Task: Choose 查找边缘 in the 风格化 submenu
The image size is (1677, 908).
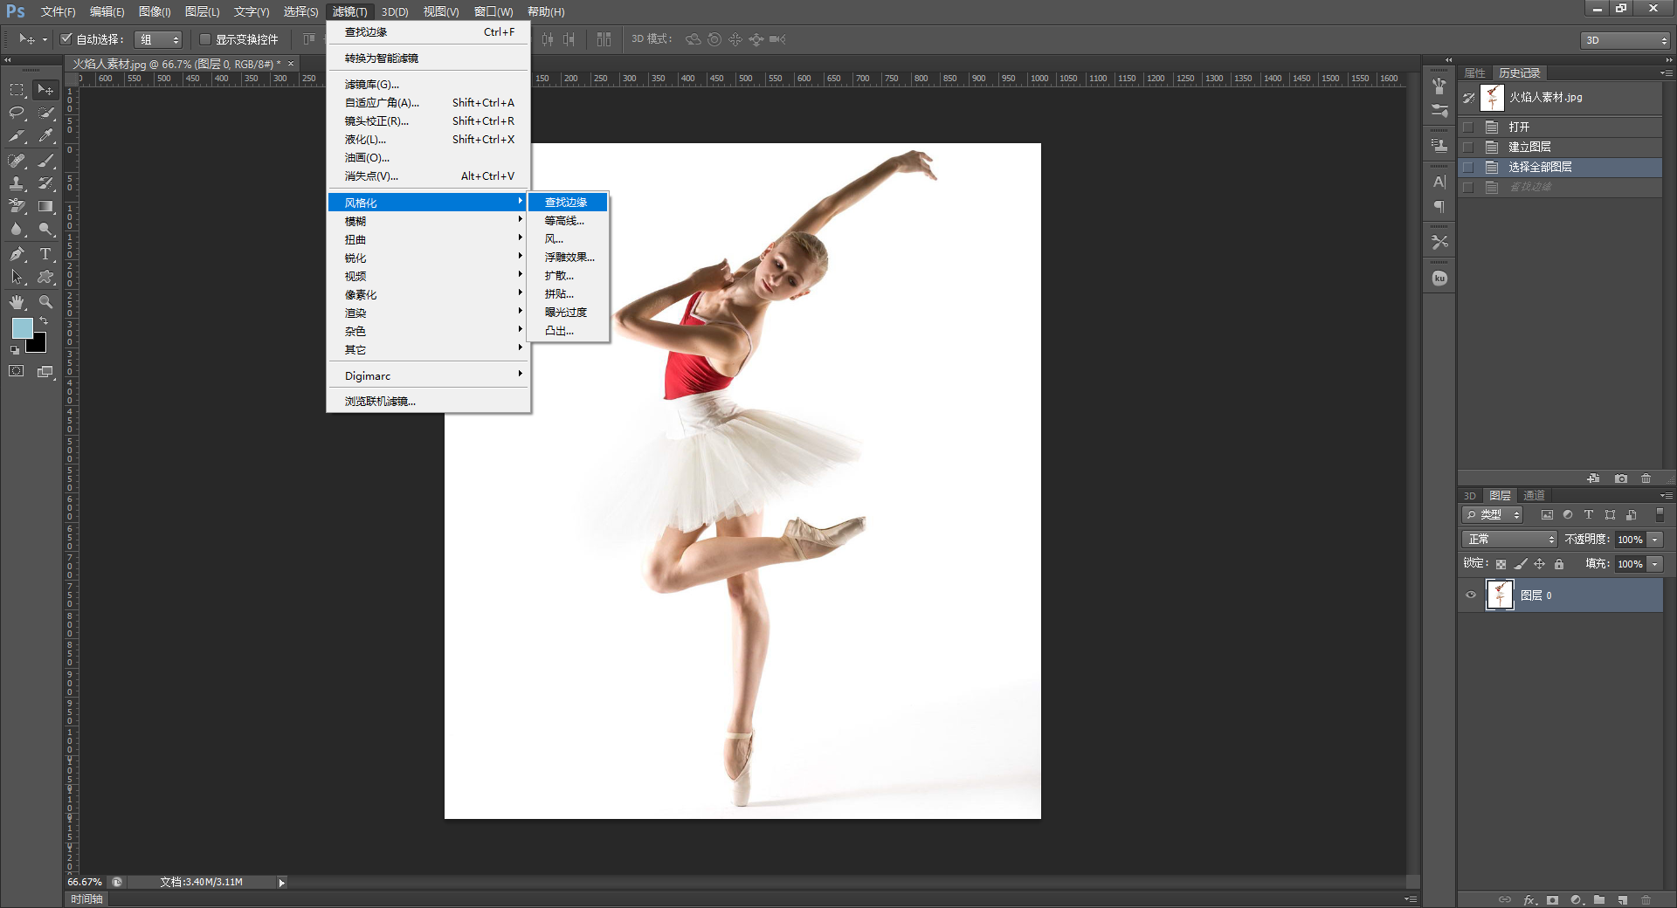Action: pyautogui.click(x=568, y=203)
